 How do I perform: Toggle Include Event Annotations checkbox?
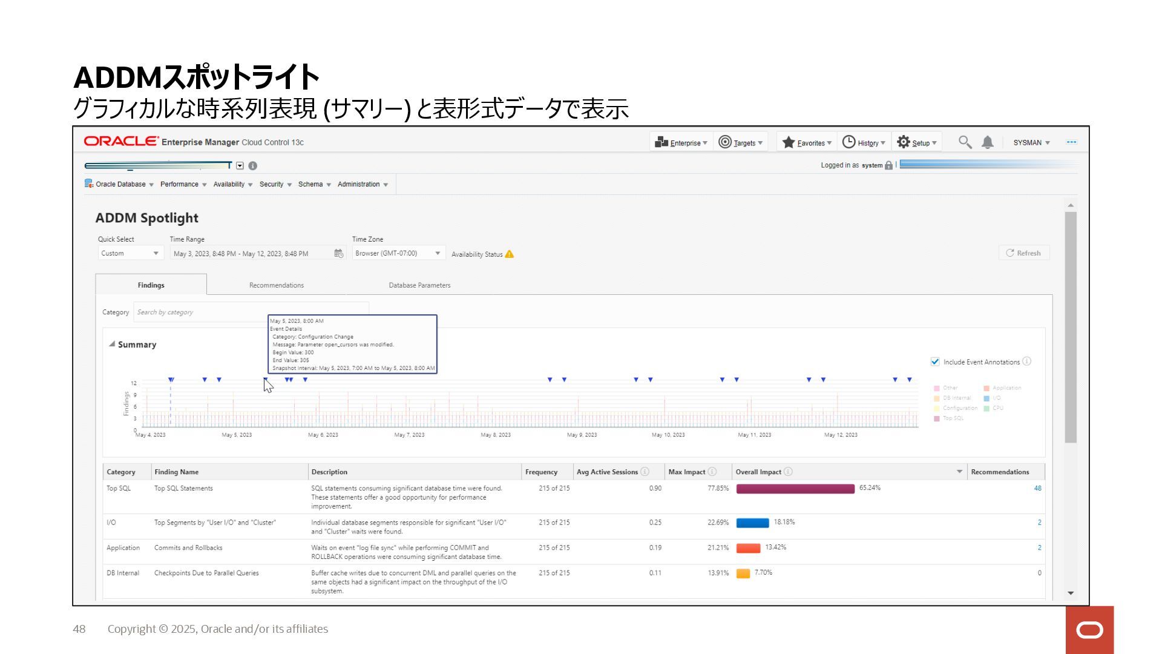(935, 362)
